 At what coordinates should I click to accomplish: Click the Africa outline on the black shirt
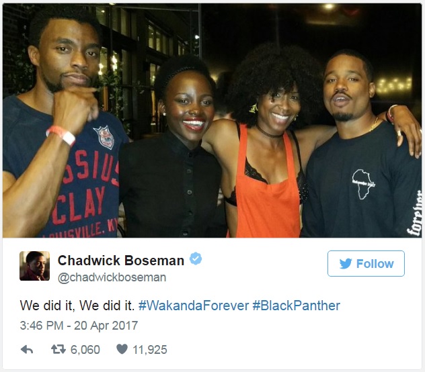[x=363, y=184]
